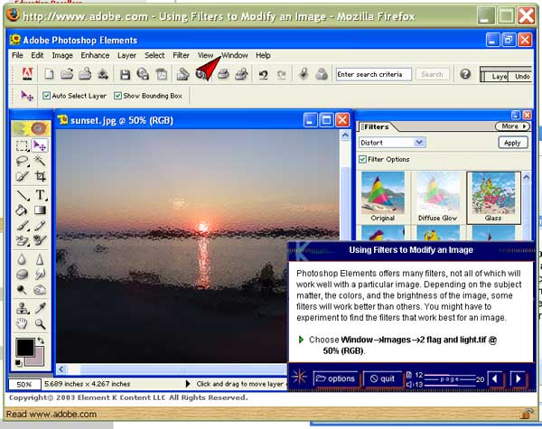
Task: Select the Zoom magnifier tool
Action: [x=40, y=324]
